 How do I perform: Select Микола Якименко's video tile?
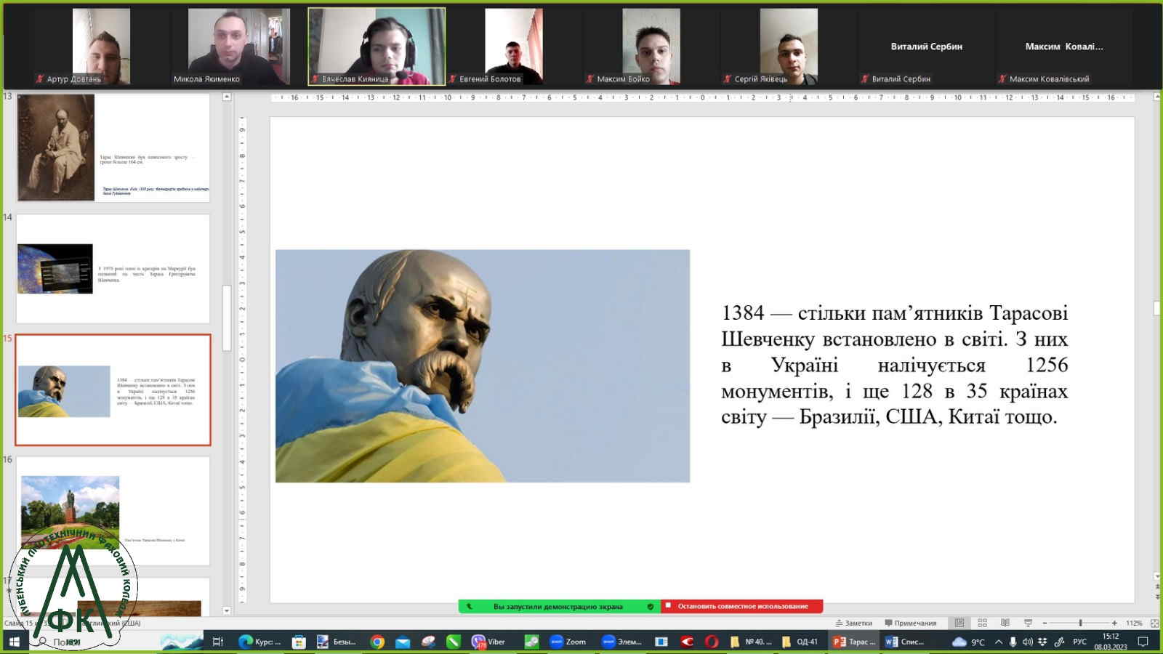(x=239, y=47)
